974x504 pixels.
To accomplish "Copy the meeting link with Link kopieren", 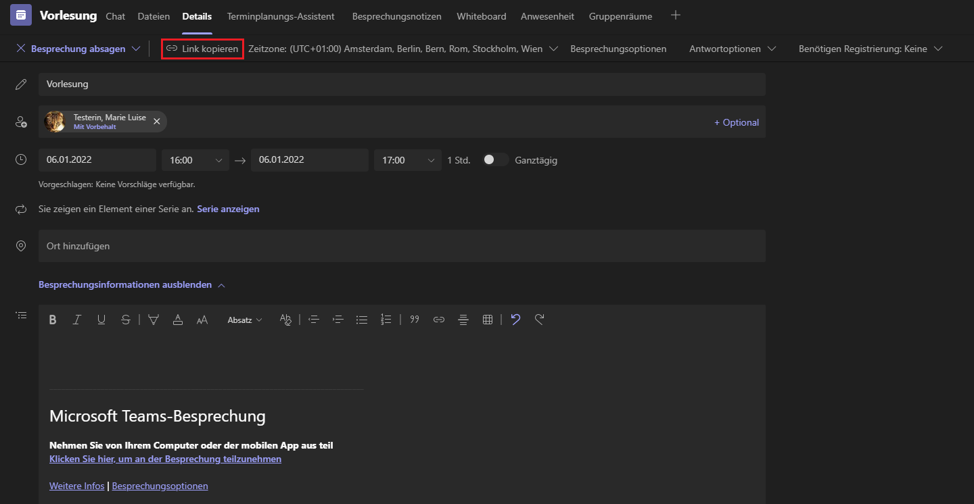I will tap(202, 49).
